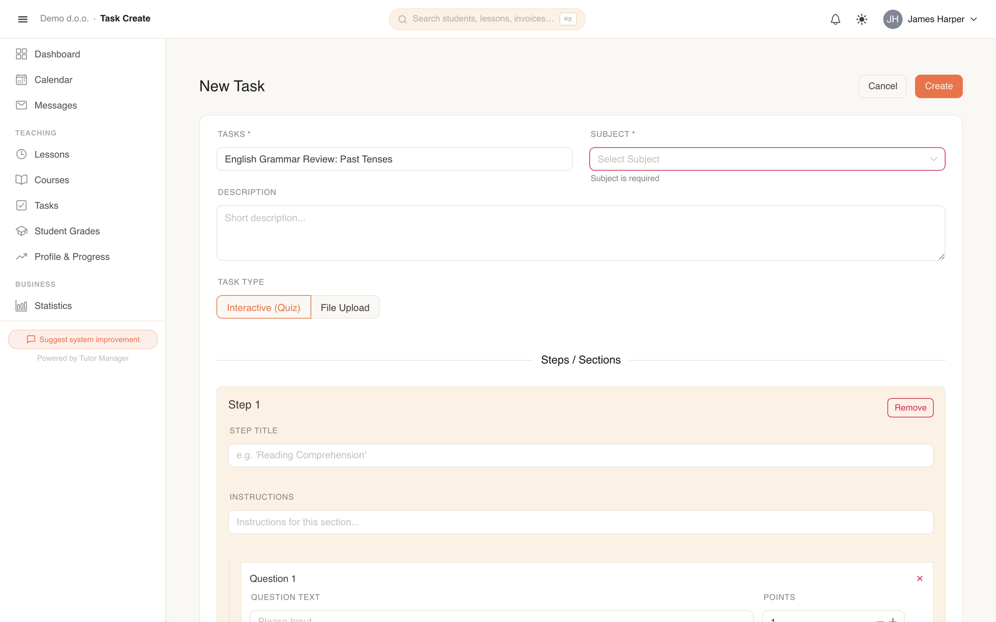
Task: Toggle the hamburger sidebar menu
Action: coord(22,19)
